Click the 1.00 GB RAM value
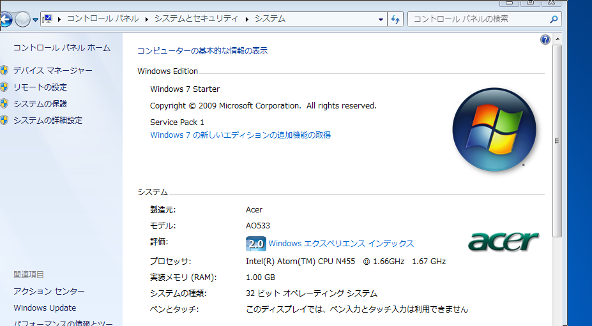Image resolution: width=592 pixels, height=326 pixels. 261,278
